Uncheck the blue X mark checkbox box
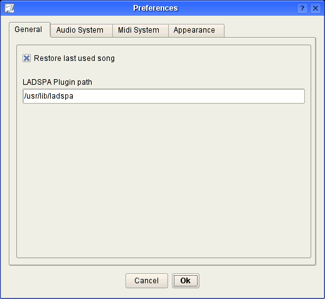325x299 pixels. [27, 58]
